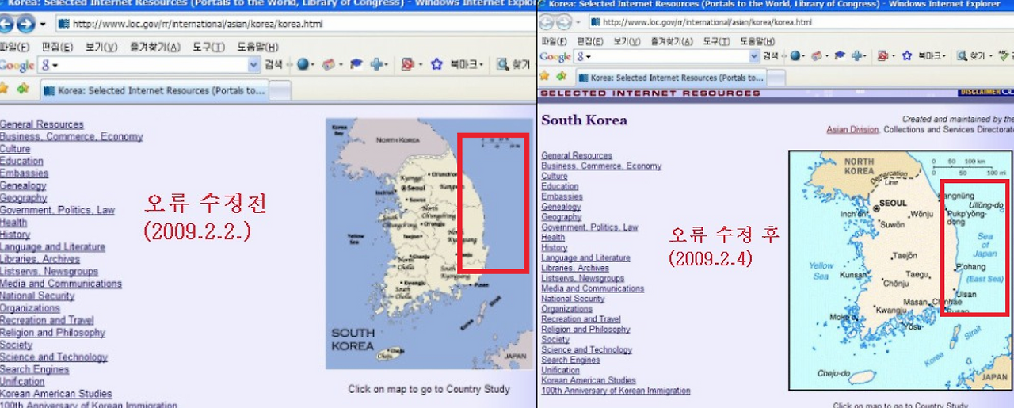Open 도구(T) menu in right window
This screenshot has width=1014, height=408.
click(x=717, y=41)
